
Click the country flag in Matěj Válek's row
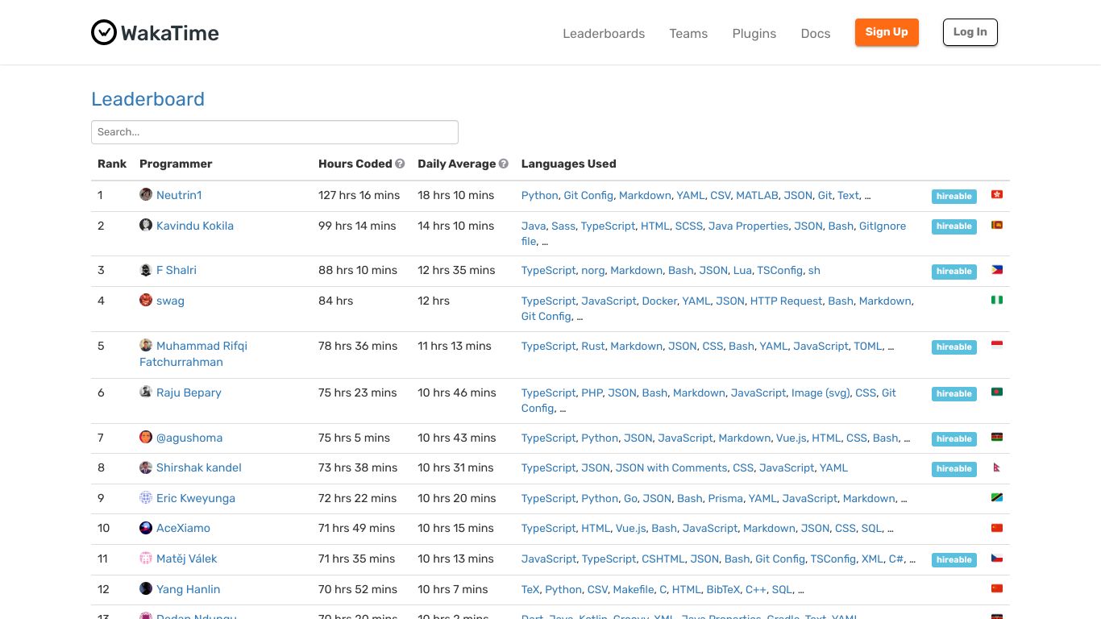click(x=997, y=558)
